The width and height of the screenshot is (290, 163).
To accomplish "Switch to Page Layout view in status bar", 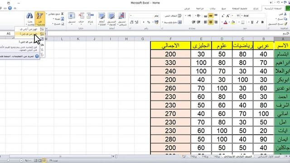I will pyautogui.click(x=40, y=161).
